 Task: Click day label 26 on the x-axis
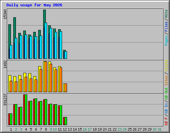[134, 129]
